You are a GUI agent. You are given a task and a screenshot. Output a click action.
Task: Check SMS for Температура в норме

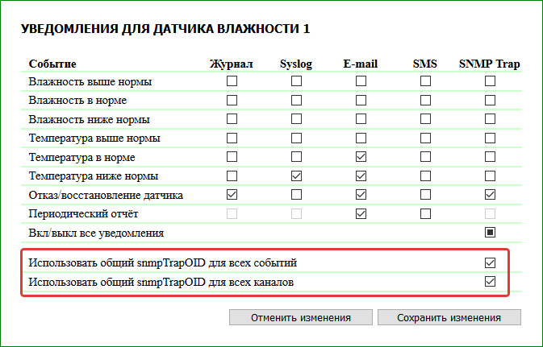pyautogui.click(x=425, y=156)
